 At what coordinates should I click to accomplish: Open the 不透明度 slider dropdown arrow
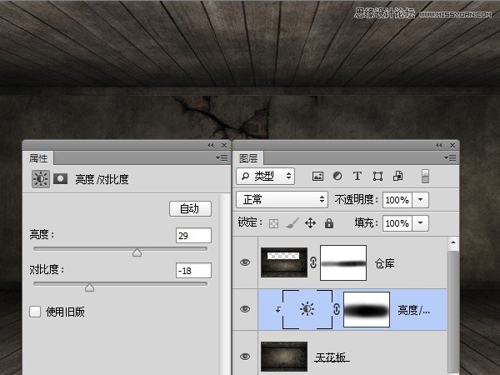[x=420, y=200]
